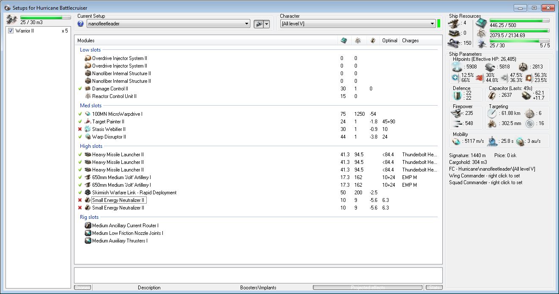Click the drone bay capacity bar 25 / 30 m3
This screenshot has width=559, height=294.
[x=46, y=17]
